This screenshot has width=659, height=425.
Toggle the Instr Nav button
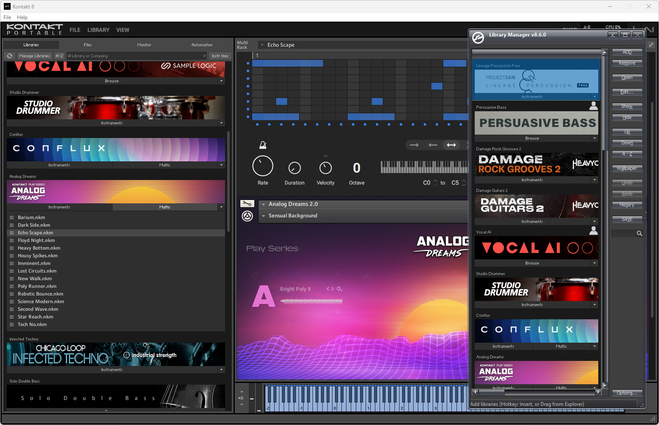(220, 56)
